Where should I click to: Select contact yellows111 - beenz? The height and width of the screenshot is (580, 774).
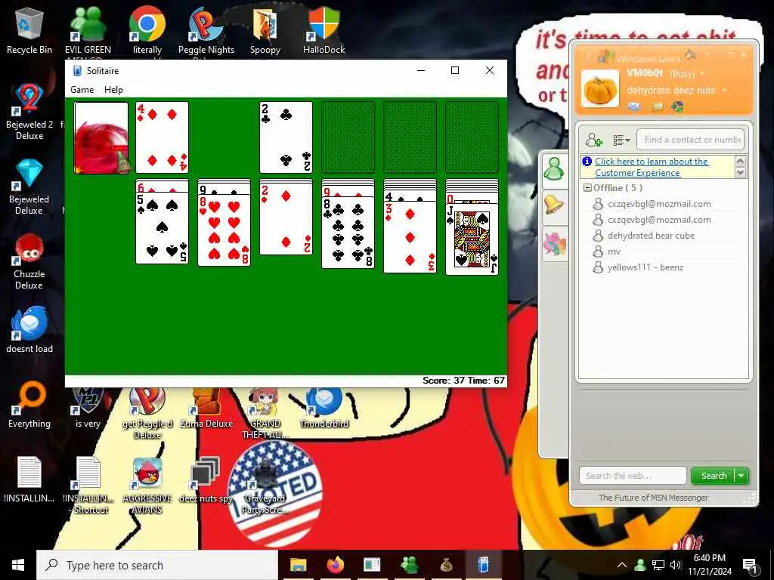(x=646, y=267)
